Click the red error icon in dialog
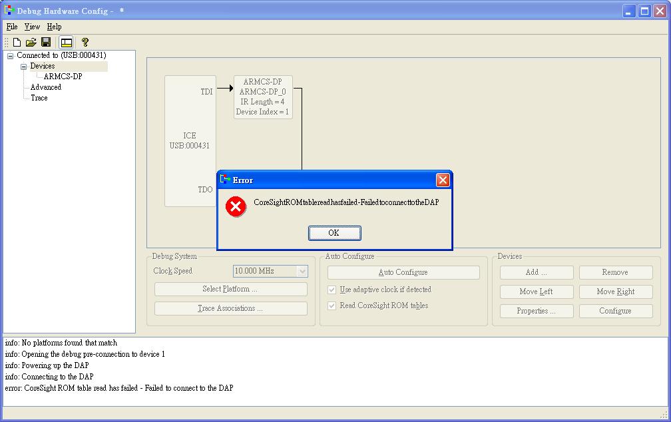The height and width of the screenshot is (422, 671). [x=236, y=206]
